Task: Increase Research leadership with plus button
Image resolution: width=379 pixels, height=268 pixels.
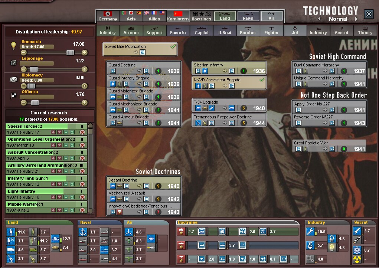Action: click(84, 52)
